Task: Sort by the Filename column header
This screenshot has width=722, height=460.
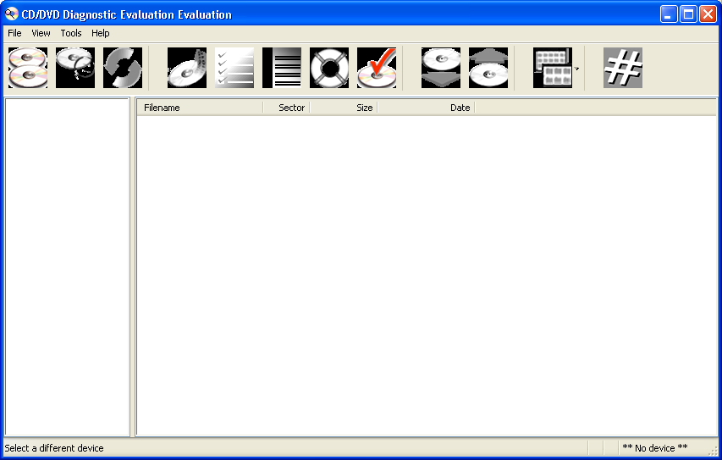Action: (200, 108)
